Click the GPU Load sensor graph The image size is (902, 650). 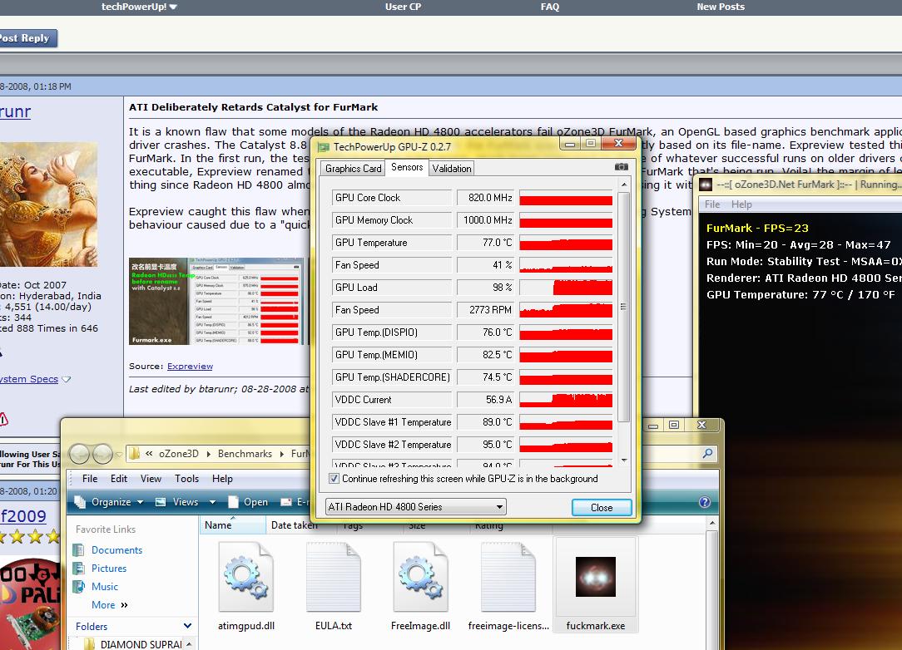[566, 288]
